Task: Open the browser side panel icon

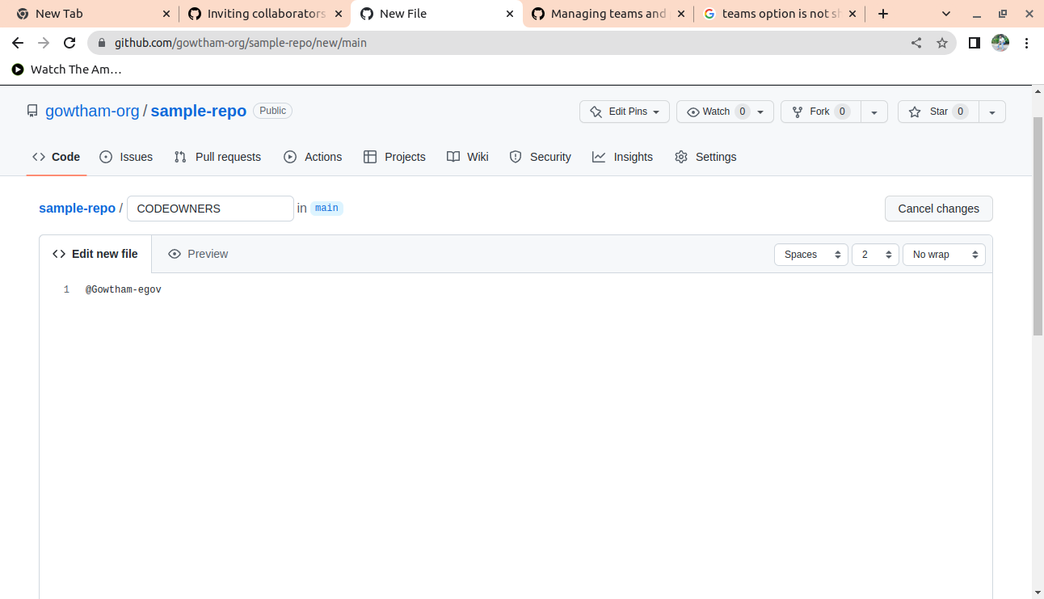Action: click(975, 43)
